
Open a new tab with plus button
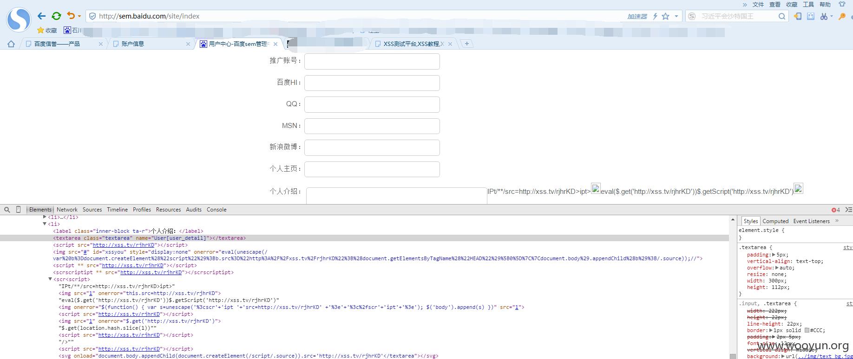point(467,44)
